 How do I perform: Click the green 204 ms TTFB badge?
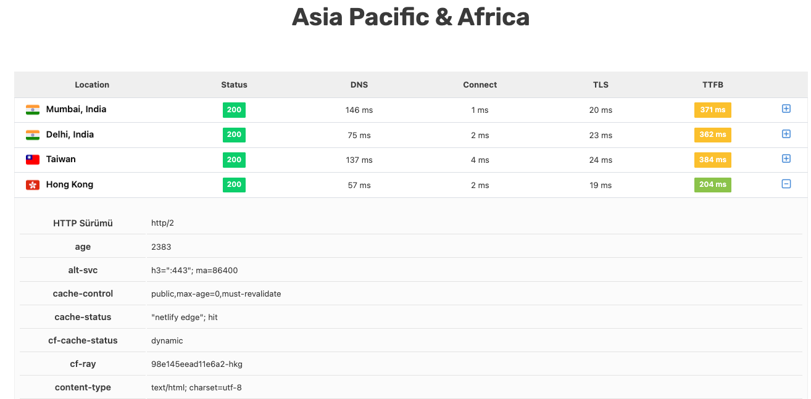712,184
